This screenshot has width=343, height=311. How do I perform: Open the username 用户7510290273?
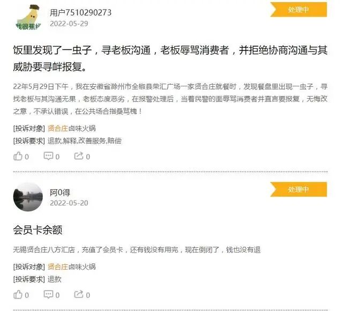click(80, 12)
